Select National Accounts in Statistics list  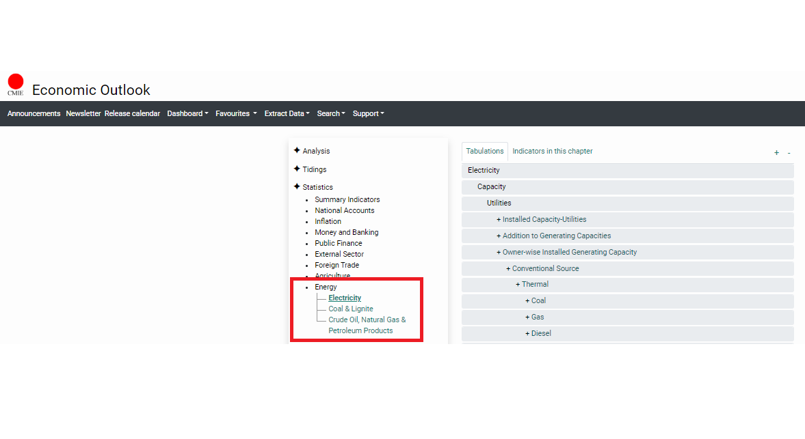click(344, 210)
